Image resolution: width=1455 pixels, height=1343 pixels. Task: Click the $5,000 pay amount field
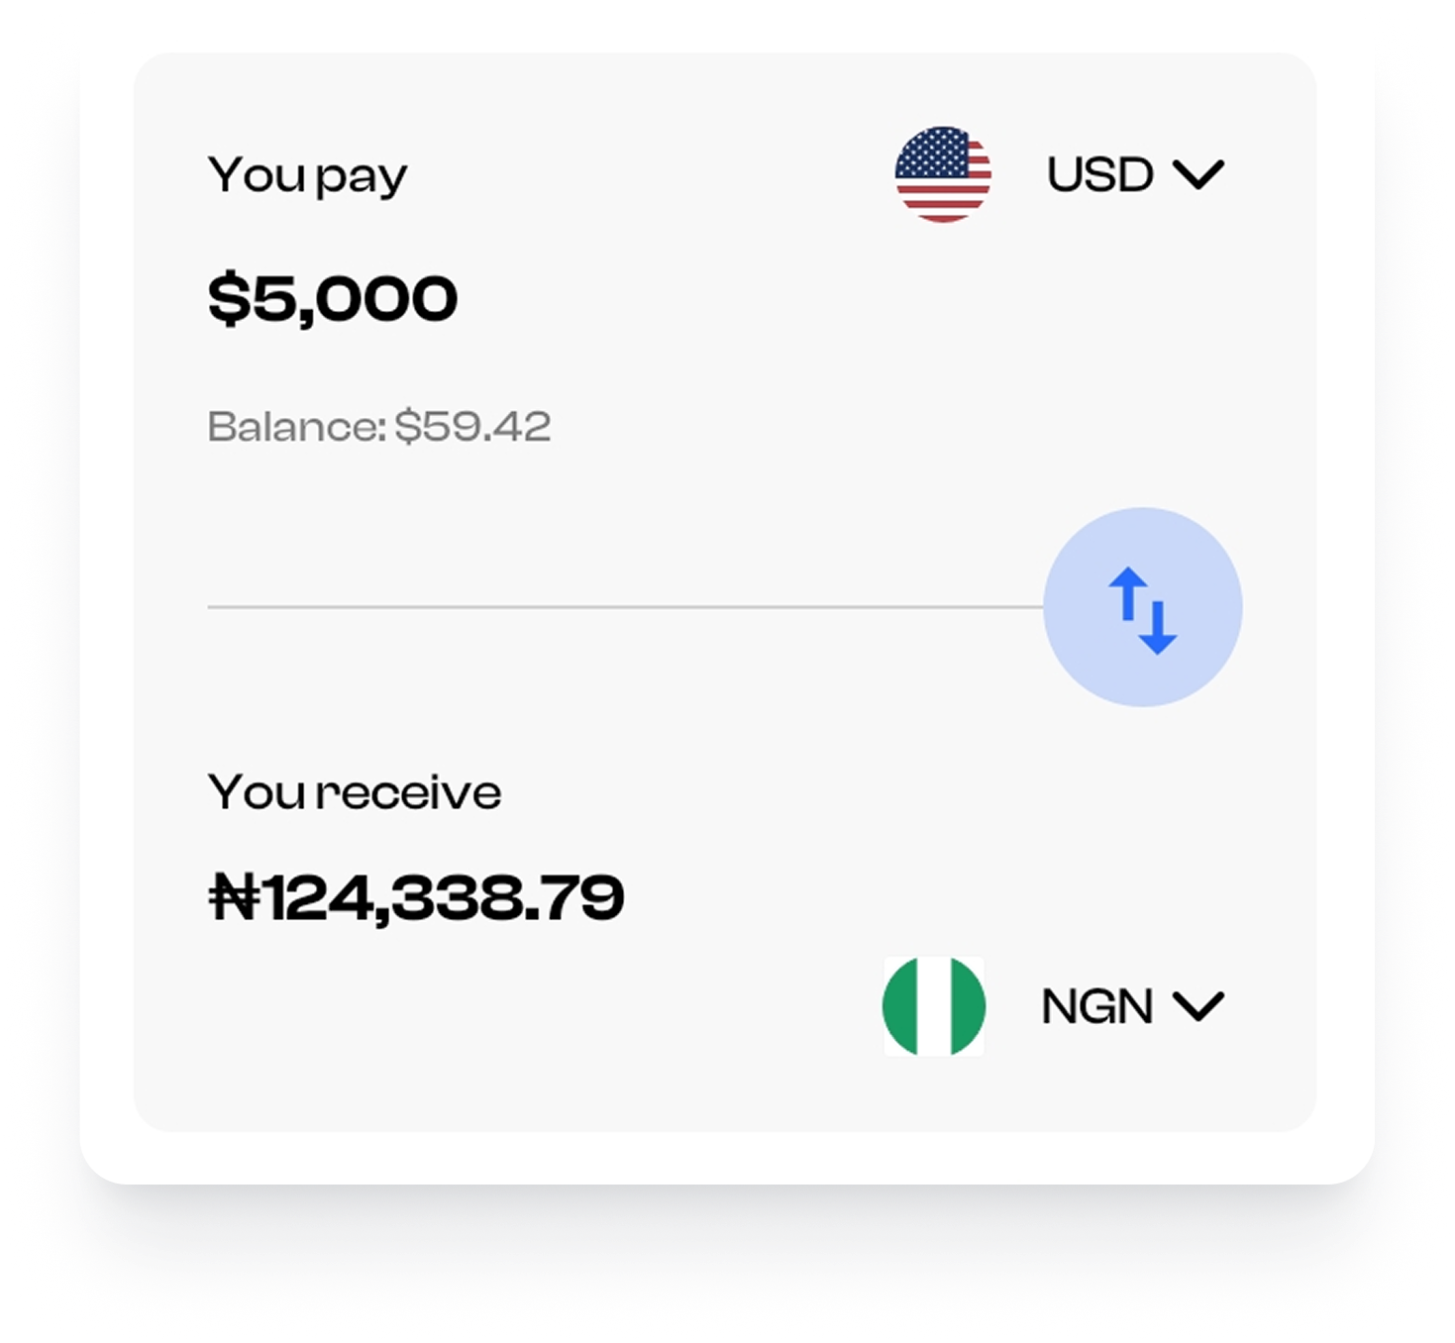point(333,298)
